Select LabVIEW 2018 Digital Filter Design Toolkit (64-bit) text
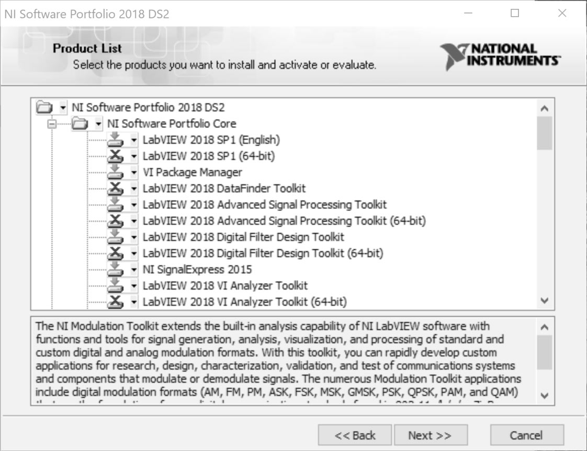This screenshot has height=451, width=587. (263, 253)
